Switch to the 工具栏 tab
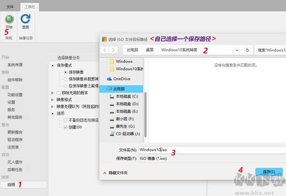The image size is (286, 196). coord(30,7)
